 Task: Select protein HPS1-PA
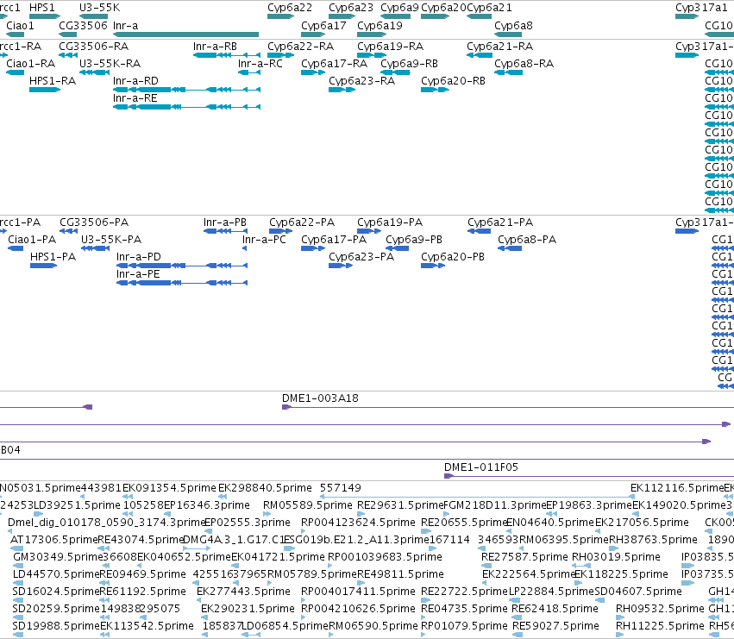(43, 266)
